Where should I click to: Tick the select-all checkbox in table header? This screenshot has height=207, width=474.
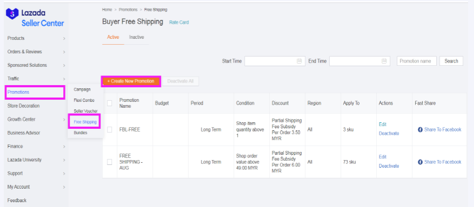click(110, 103)
